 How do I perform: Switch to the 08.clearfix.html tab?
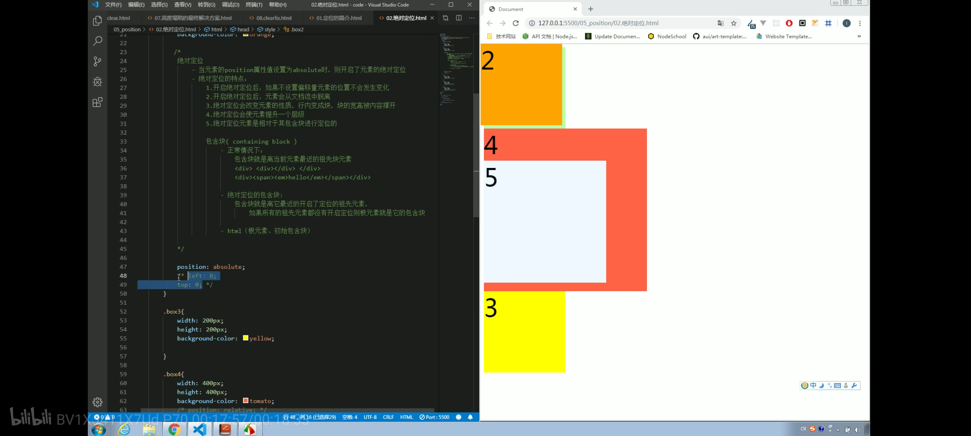273,18
